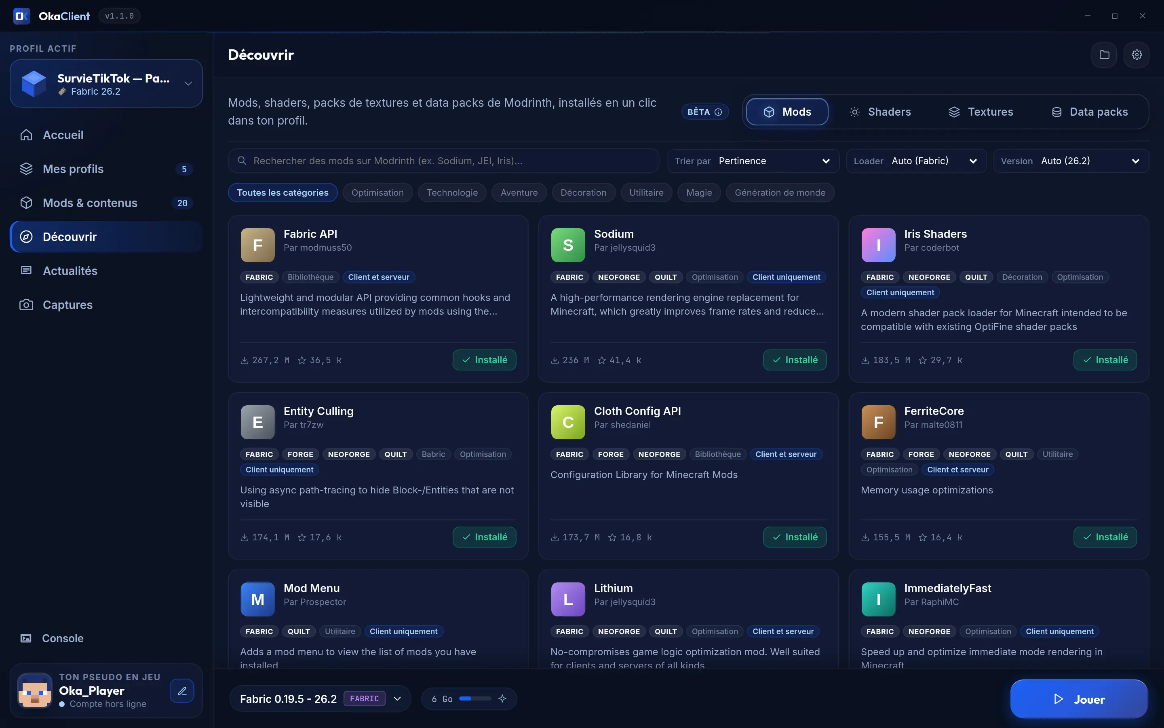Toggle the Aventure category filter
Screen dimensions: 1164x728
519,193
